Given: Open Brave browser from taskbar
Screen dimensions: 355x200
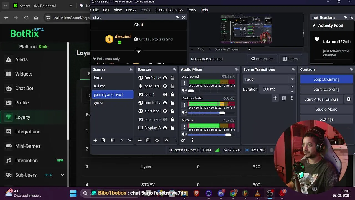Looking at the screenshot, I should (x=196, y=193).
